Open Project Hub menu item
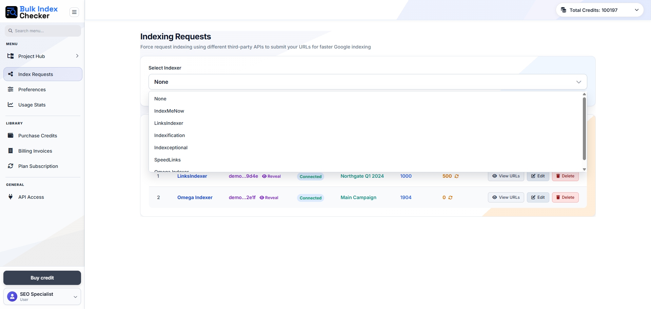Image resolution: width=651 pixels, height=309 pixels. point(43,56)
